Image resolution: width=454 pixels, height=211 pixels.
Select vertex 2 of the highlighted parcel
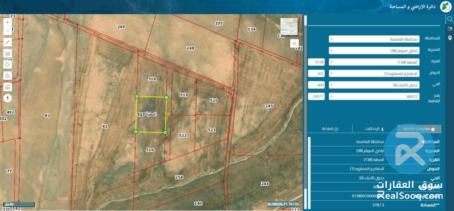coord(165,132)
